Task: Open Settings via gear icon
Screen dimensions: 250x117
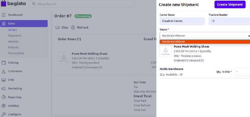Action: tap(4, 106)
